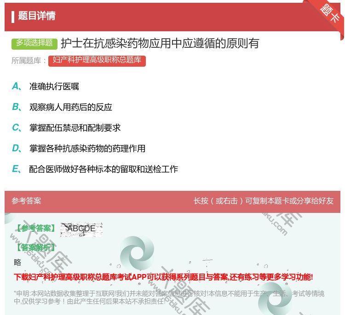Click the 略 explanation text
345x315 pixels.
(17, 262)
